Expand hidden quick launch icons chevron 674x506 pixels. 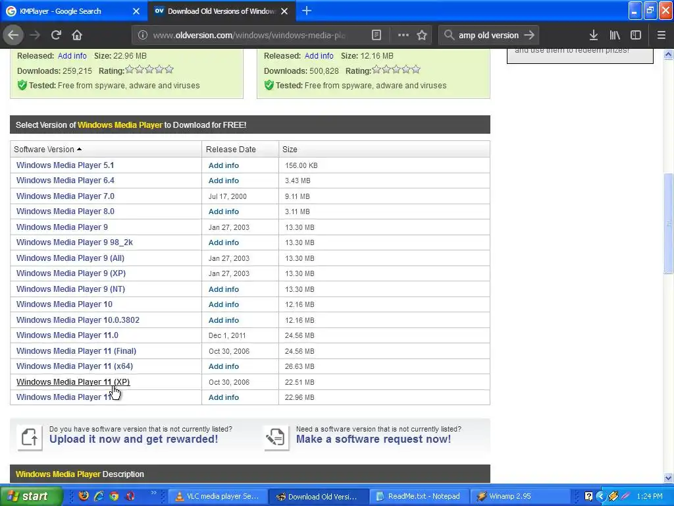(153, 493)
